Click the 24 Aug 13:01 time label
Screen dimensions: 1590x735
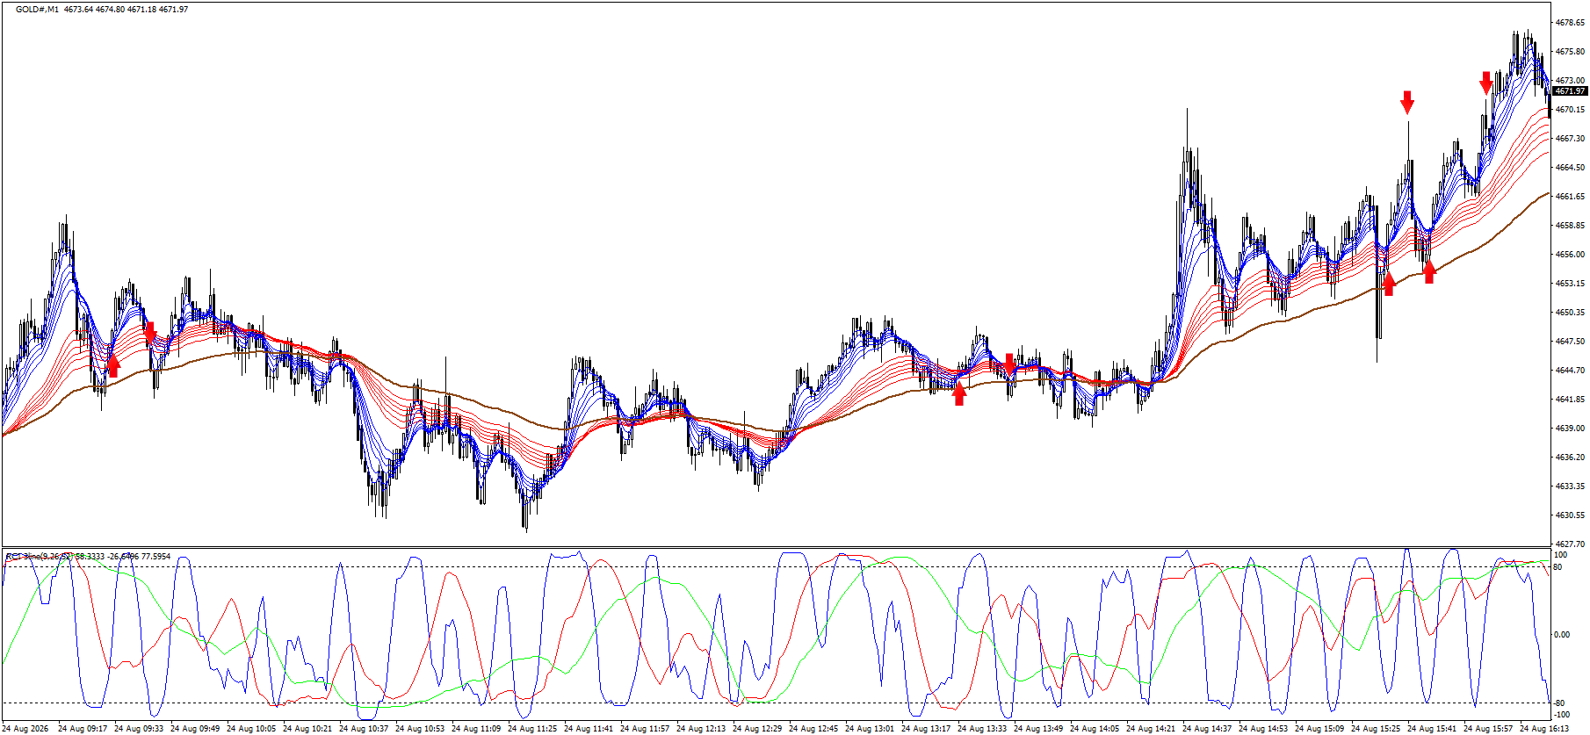tap(870, 729)
